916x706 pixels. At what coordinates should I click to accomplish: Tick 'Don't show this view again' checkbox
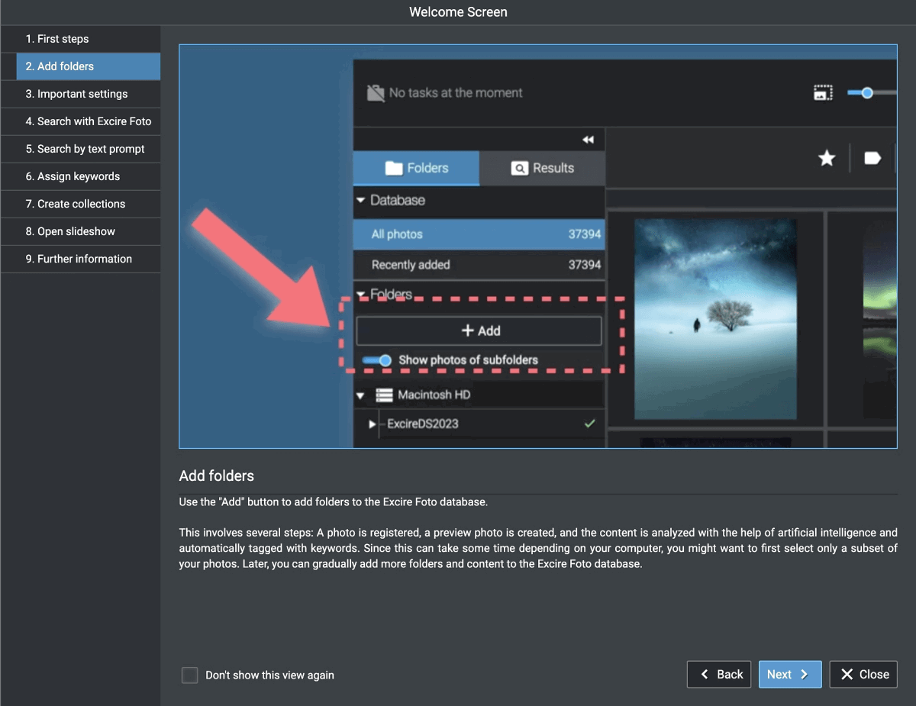click(x=189, y=675)
